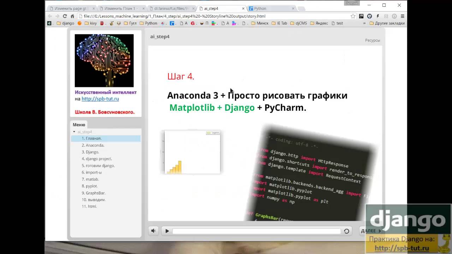Switch to the Меню tab
452x254 pixels.
79,125
